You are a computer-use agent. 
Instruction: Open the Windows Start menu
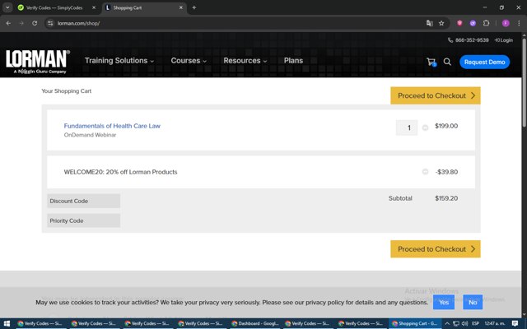tap(7, 323)
